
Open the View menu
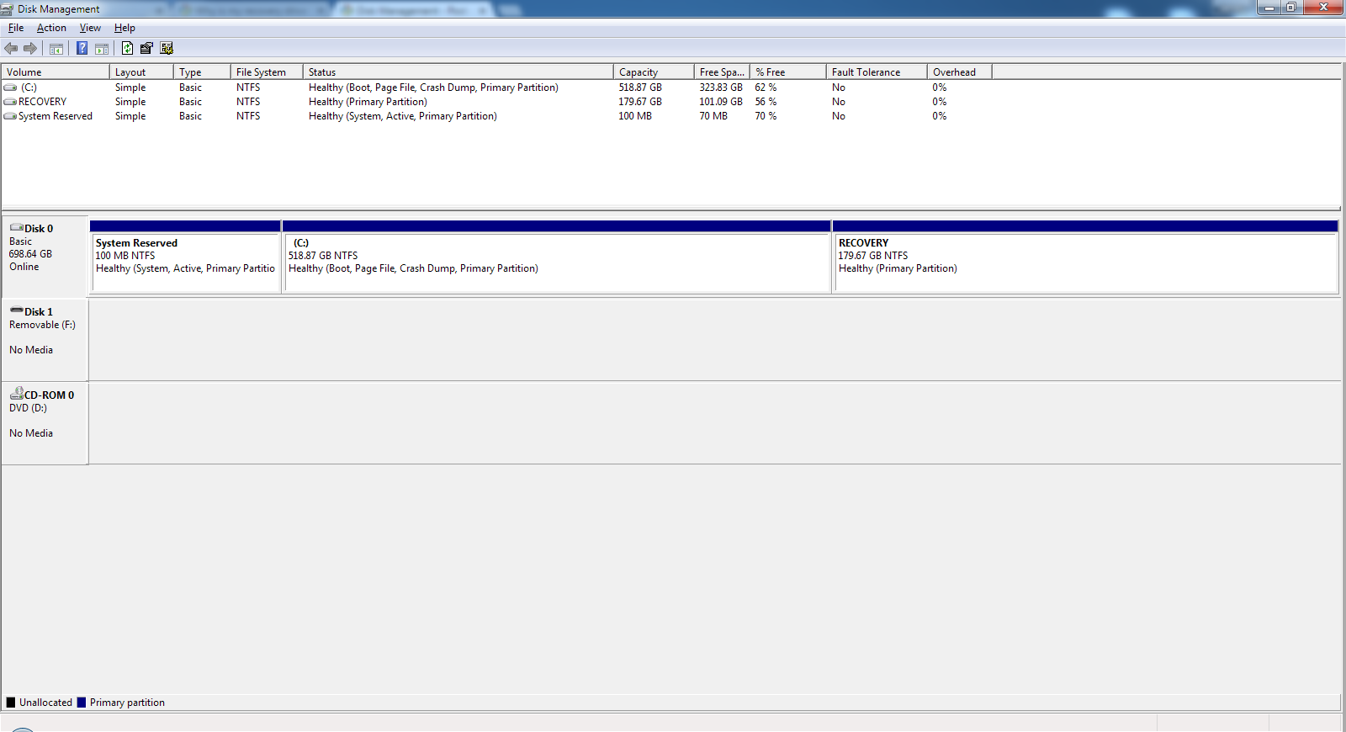pos(90,28)
